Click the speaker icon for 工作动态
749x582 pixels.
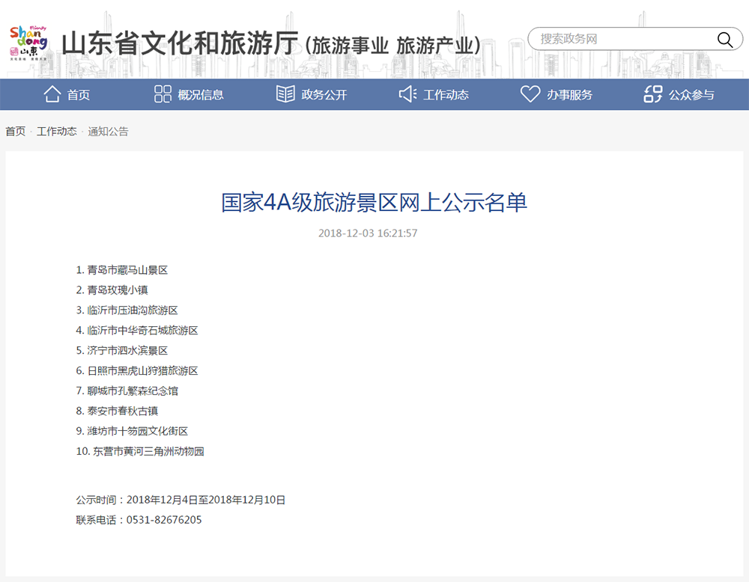point(407,94)
